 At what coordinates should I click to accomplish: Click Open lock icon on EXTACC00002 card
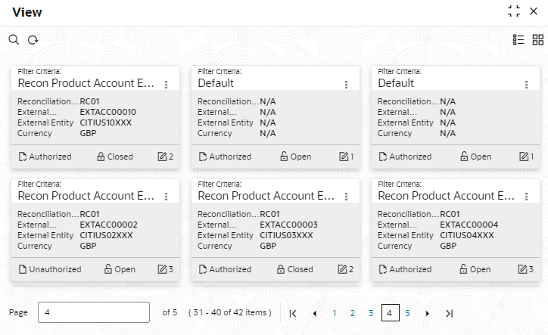coord(108,269)
